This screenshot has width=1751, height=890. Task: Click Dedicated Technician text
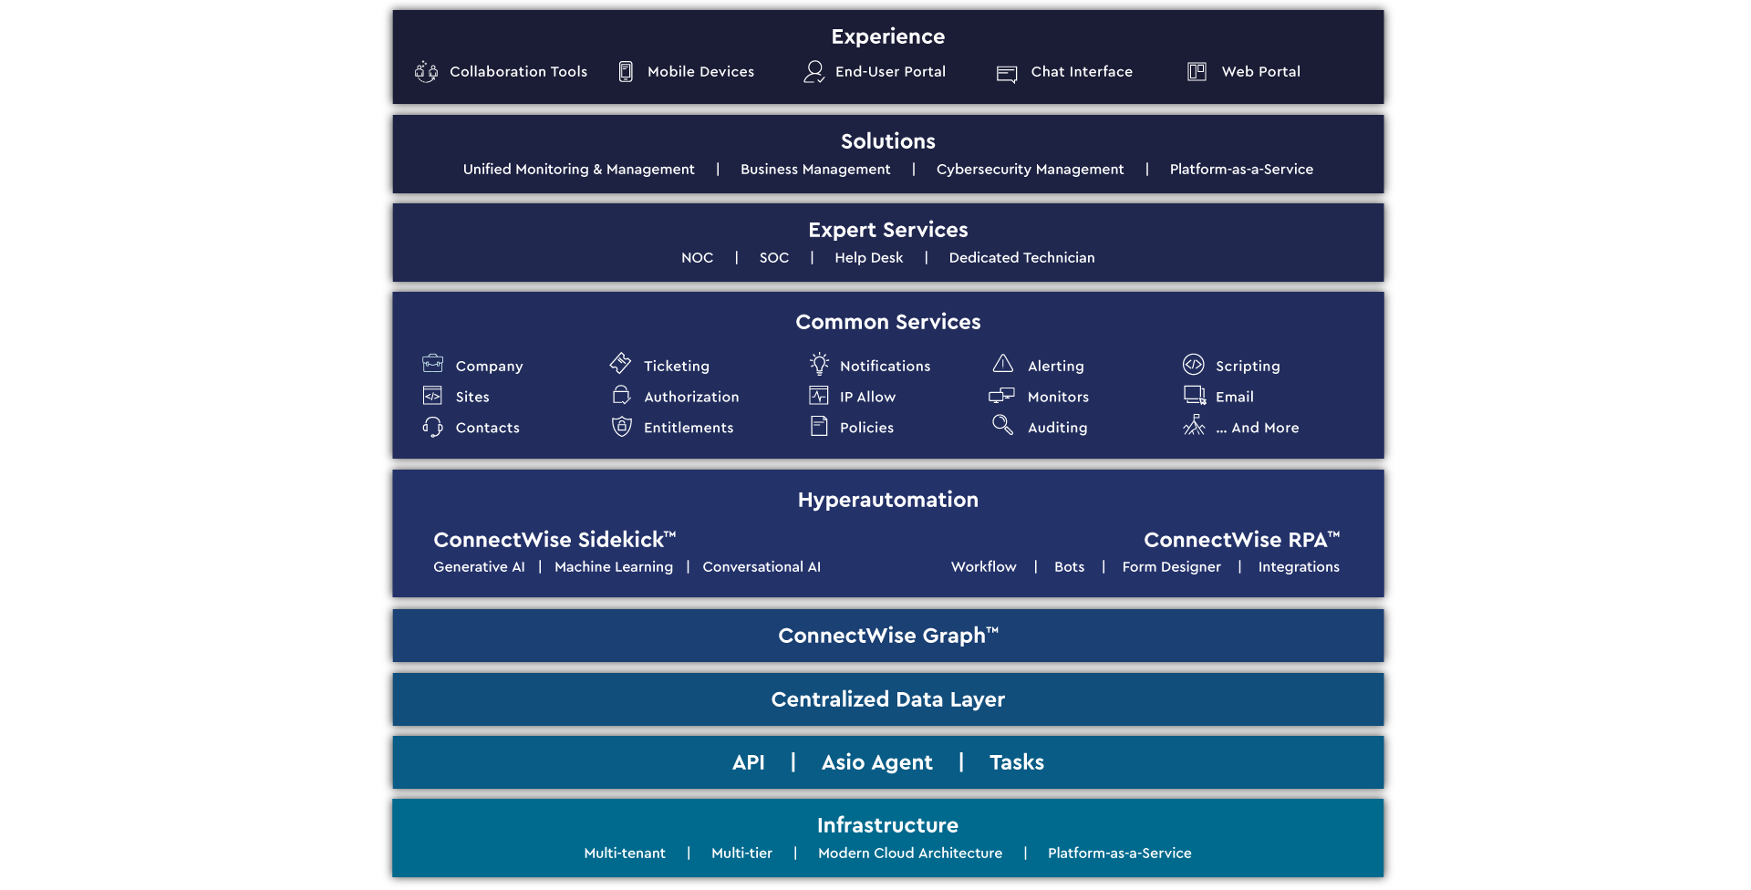[1021, 258]
